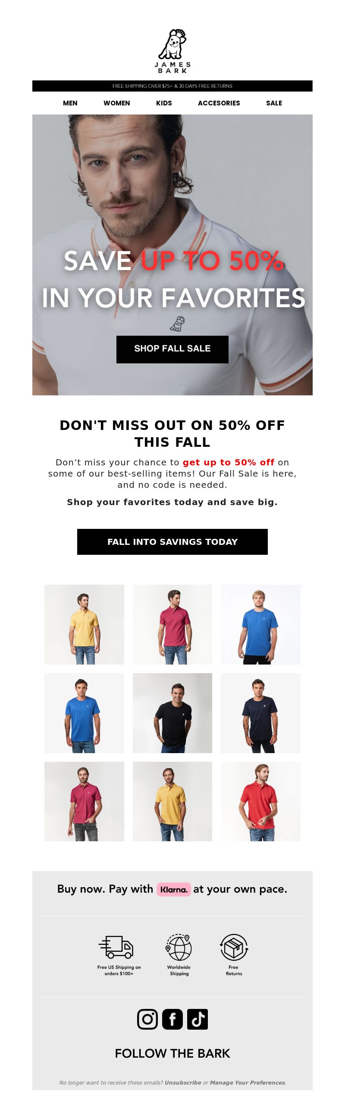The width and height of the screenshot is (345, 1107).
Task: Open the MEN menu item
Action: pos(70,103)
